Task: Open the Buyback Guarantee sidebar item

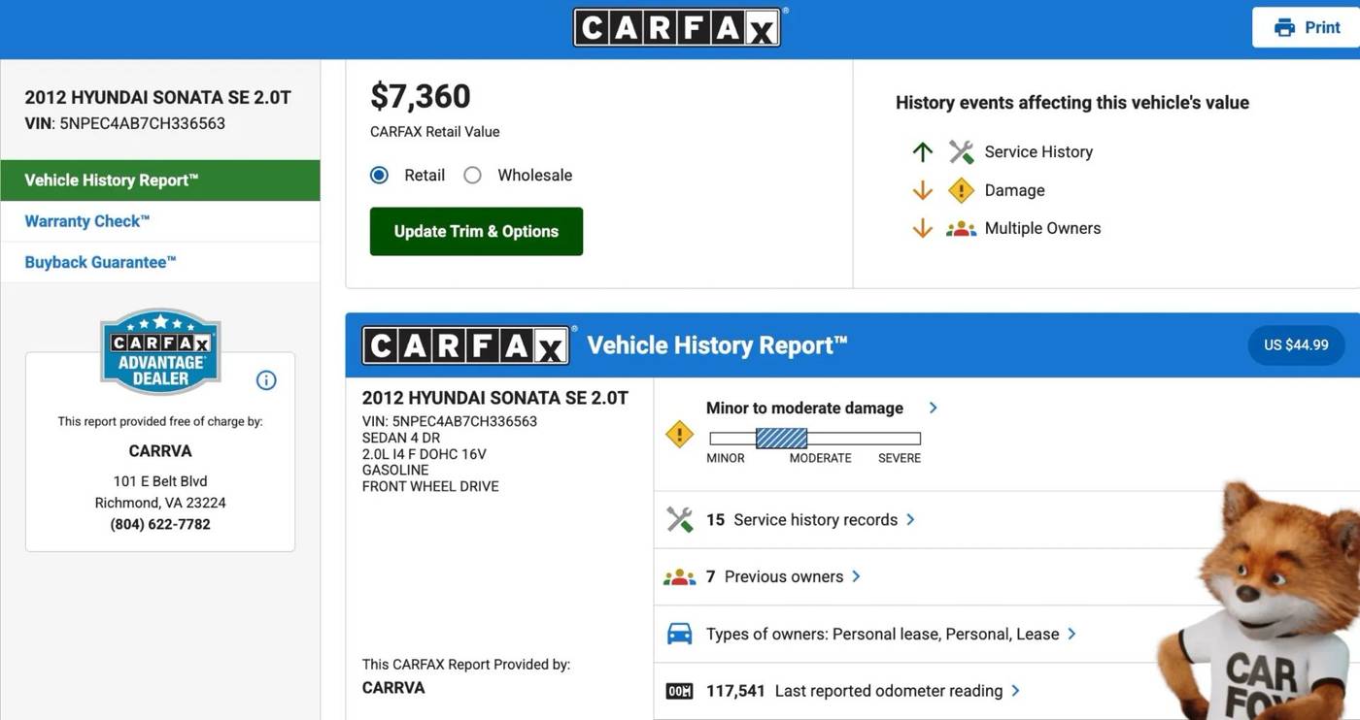Action: pos(160,262)
